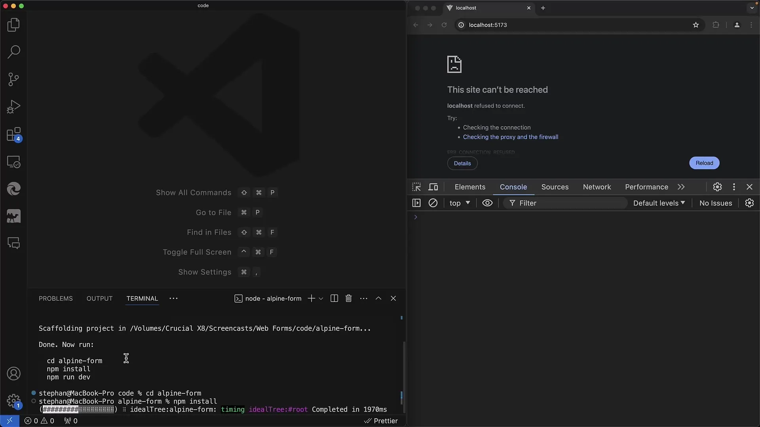Click the Explorer icon in sidebar
Image resolution: width=760 pixels, height=427 pixels.
pyautogui.click(x=13, y=25)
